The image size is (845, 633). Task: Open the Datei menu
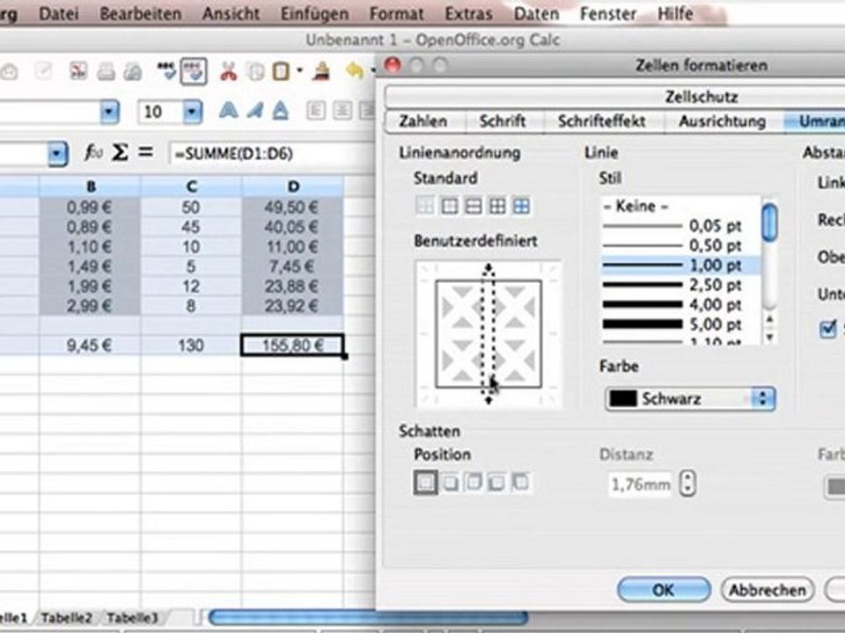(x=58, y=13)
